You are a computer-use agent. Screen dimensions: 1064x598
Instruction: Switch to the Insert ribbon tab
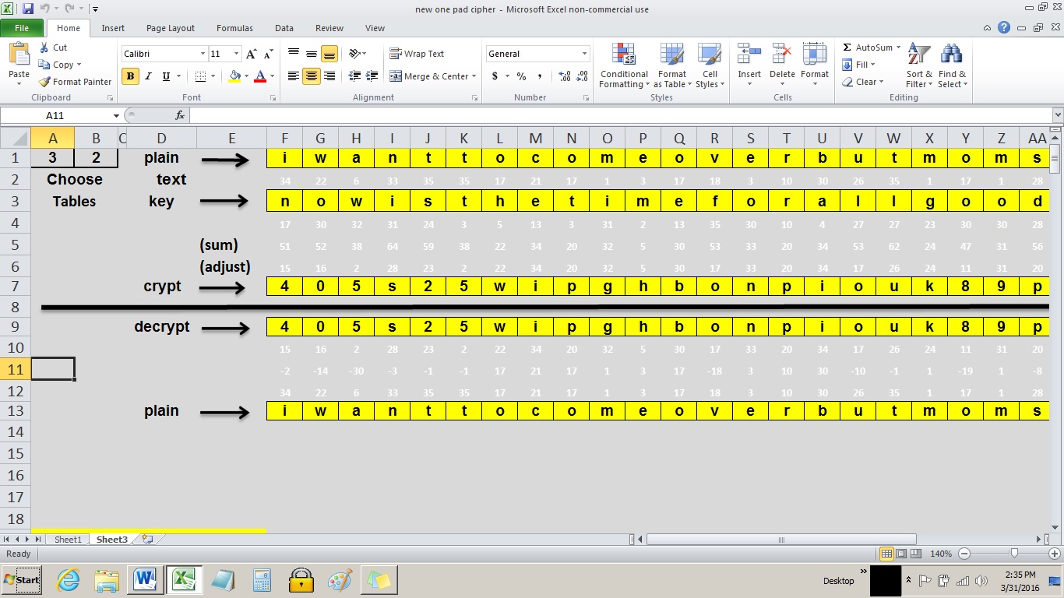(113, 28)
